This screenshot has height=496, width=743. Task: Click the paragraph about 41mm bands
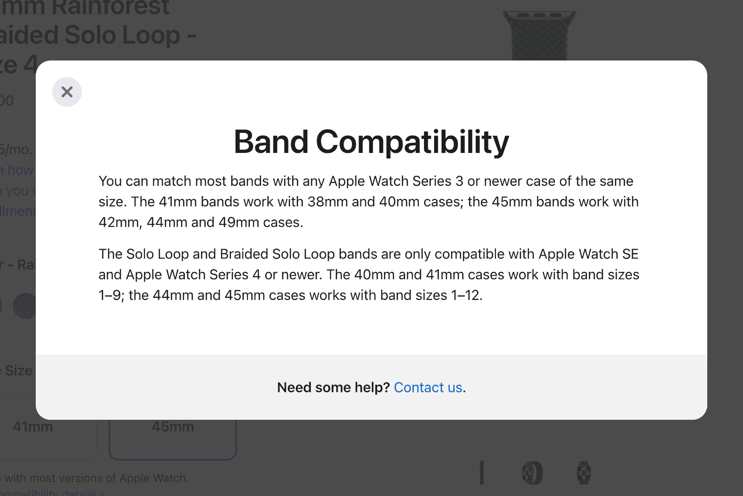pos(369,202)
